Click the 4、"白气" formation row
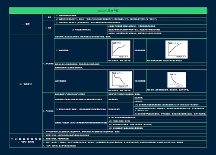The width and height of the screenshot is (216, 155). [x=125, y=146]
